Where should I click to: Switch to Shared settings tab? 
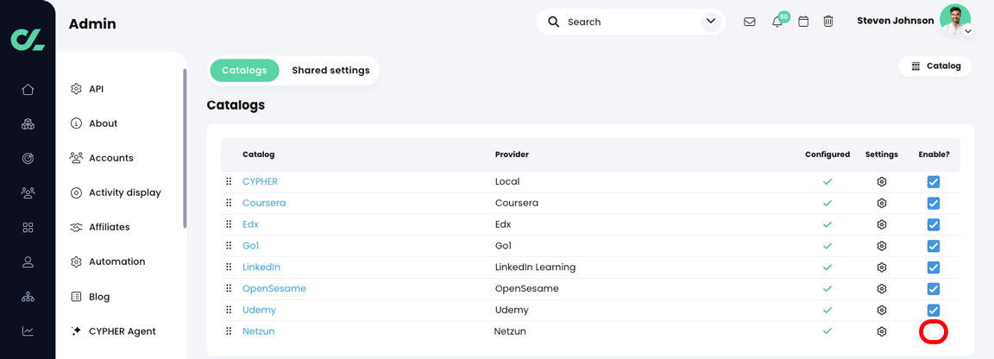coord(330,71)
